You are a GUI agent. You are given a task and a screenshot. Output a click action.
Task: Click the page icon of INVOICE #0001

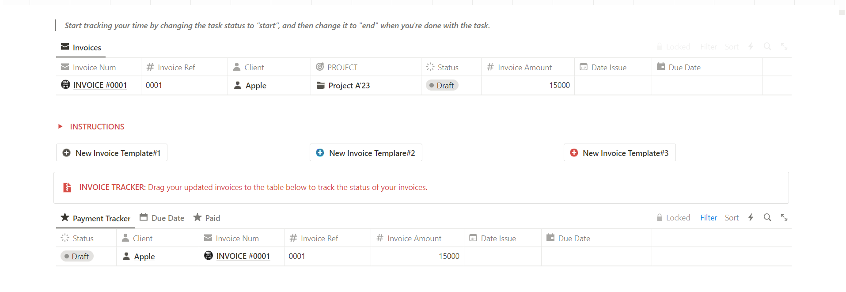64,84
